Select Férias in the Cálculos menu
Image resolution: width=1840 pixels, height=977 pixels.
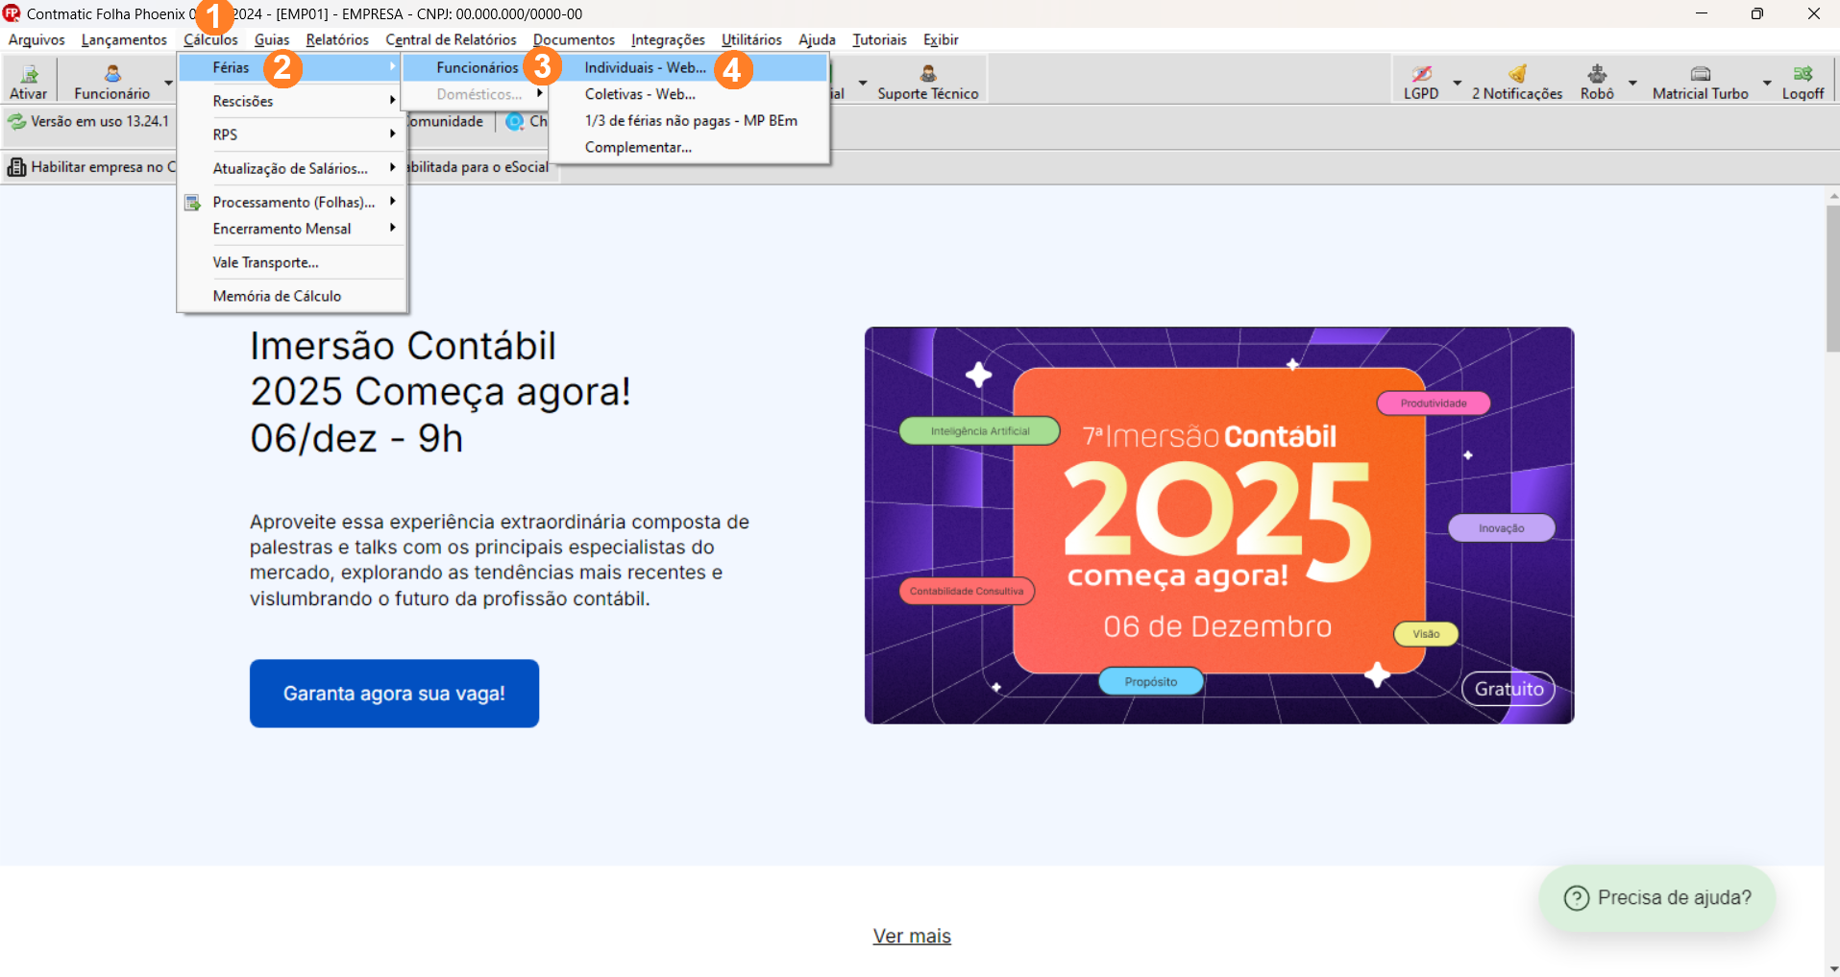290,67
